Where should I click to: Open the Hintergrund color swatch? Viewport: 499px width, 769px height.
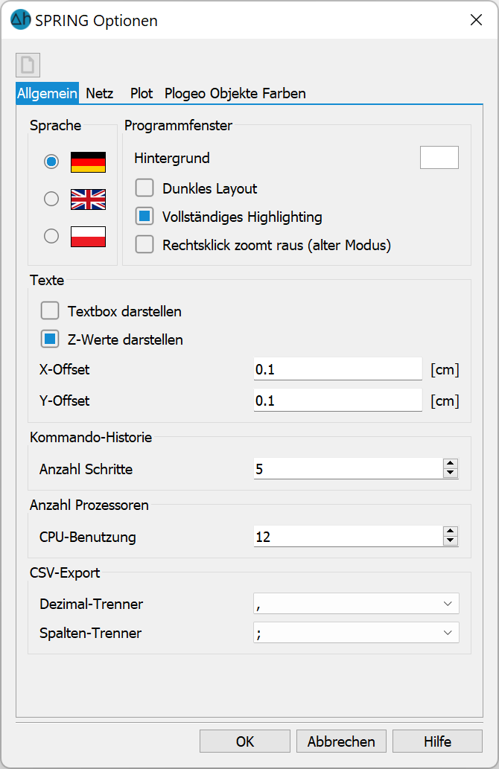[439, 157]
